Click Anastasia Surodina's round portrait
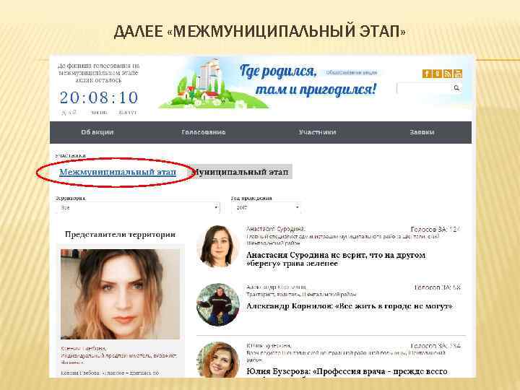The width and height of the screenshot is (520, 390). pos(217,246)
